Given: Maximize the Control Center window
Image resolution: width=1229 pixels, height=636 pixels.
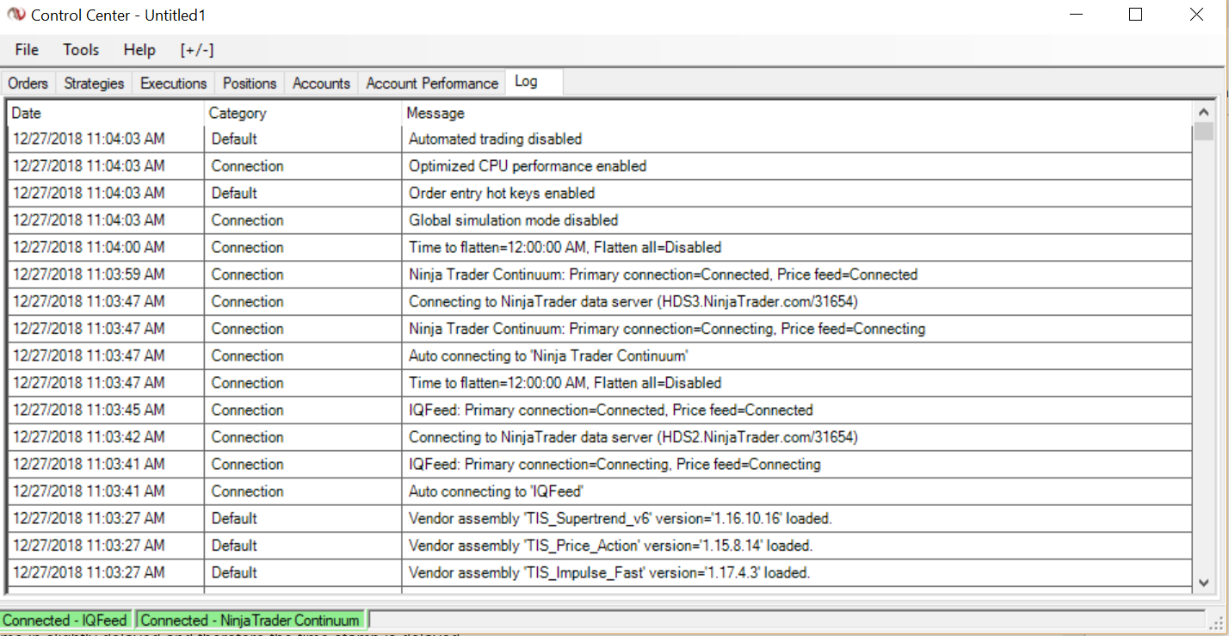Looking at the screenshot, I should 1135,15.
